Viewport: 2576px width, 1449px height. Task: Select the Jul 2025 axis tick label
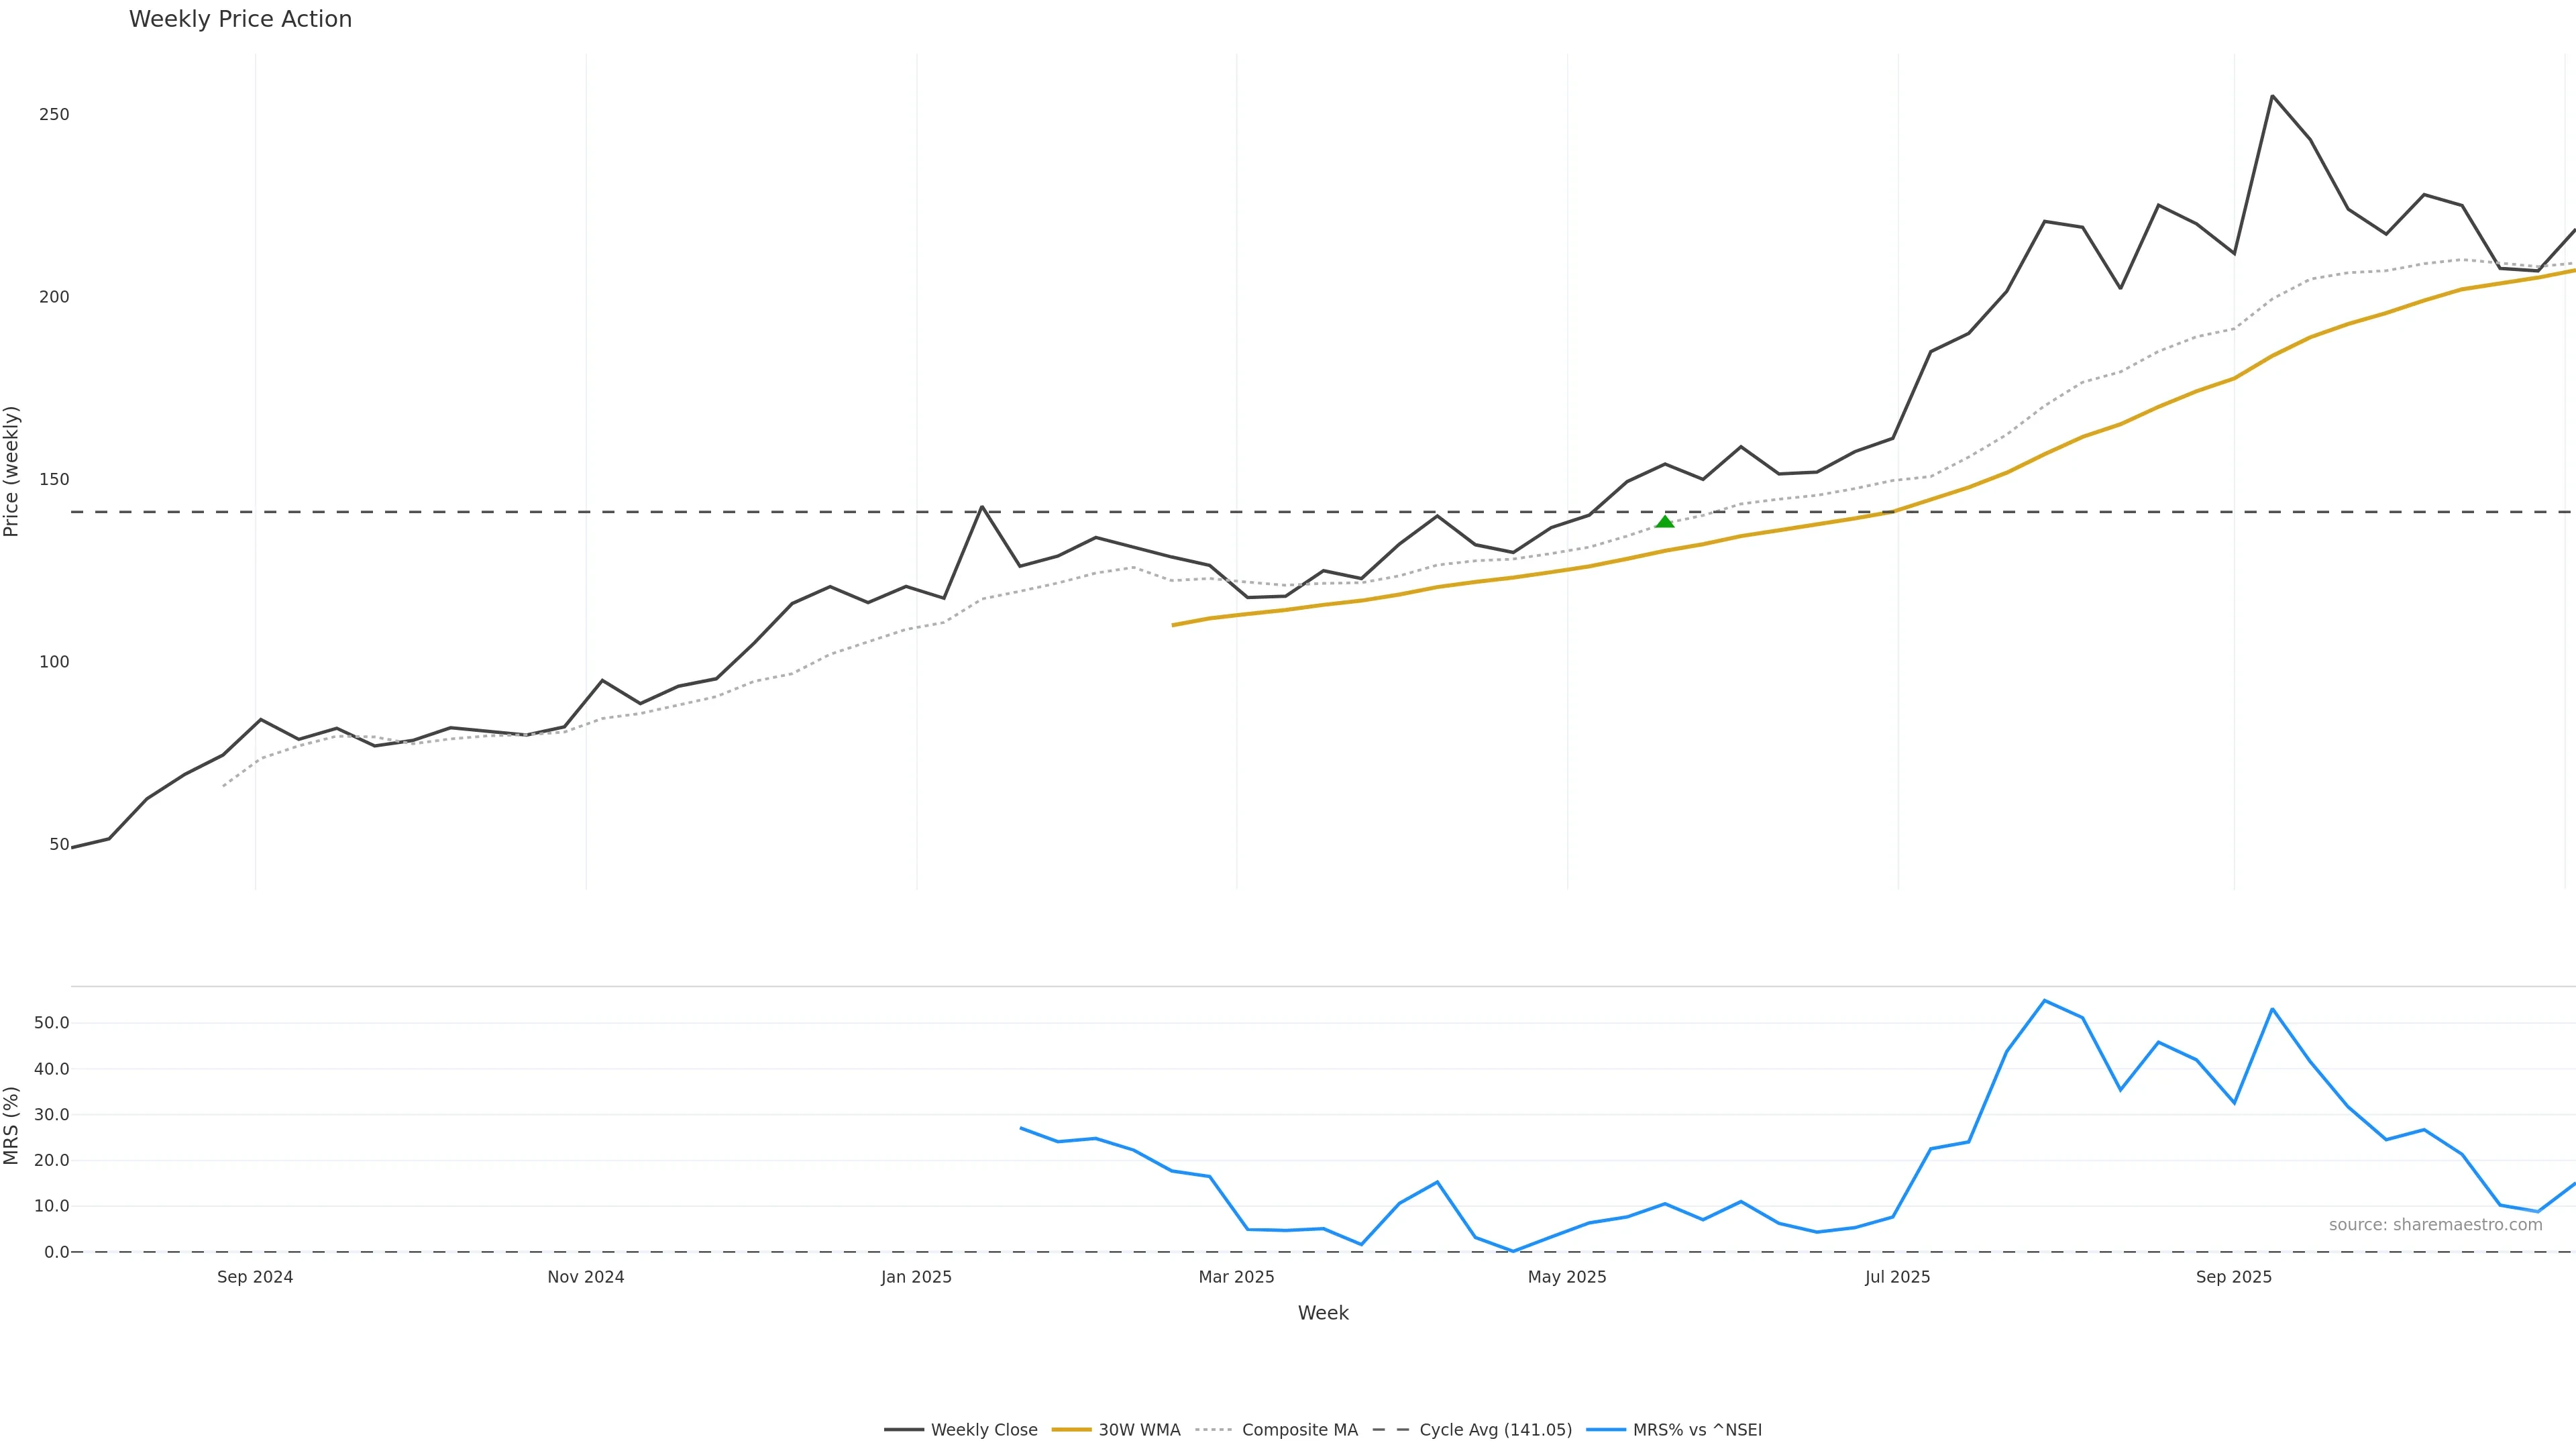pos(1897,1277)
